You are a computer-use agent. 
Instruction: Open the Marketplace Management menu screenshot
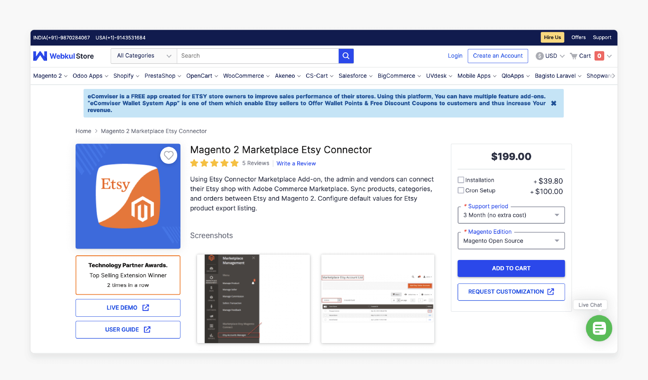pos(253,299)
